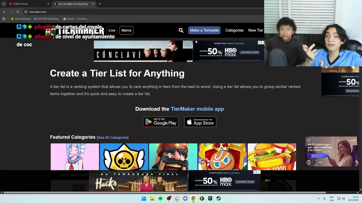
Task: Switch to the YouTube browser tab
Action: [28, 4]
